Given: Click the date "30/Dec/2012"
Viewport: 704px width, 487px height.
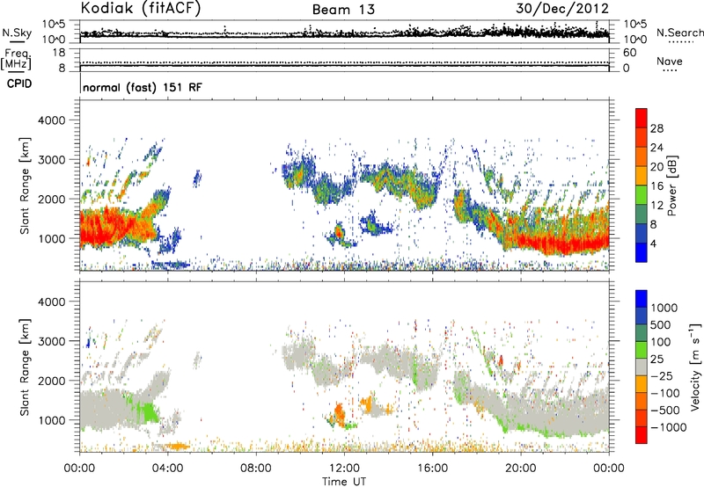Looking at the screenshot, I should (x=562, y=9).
